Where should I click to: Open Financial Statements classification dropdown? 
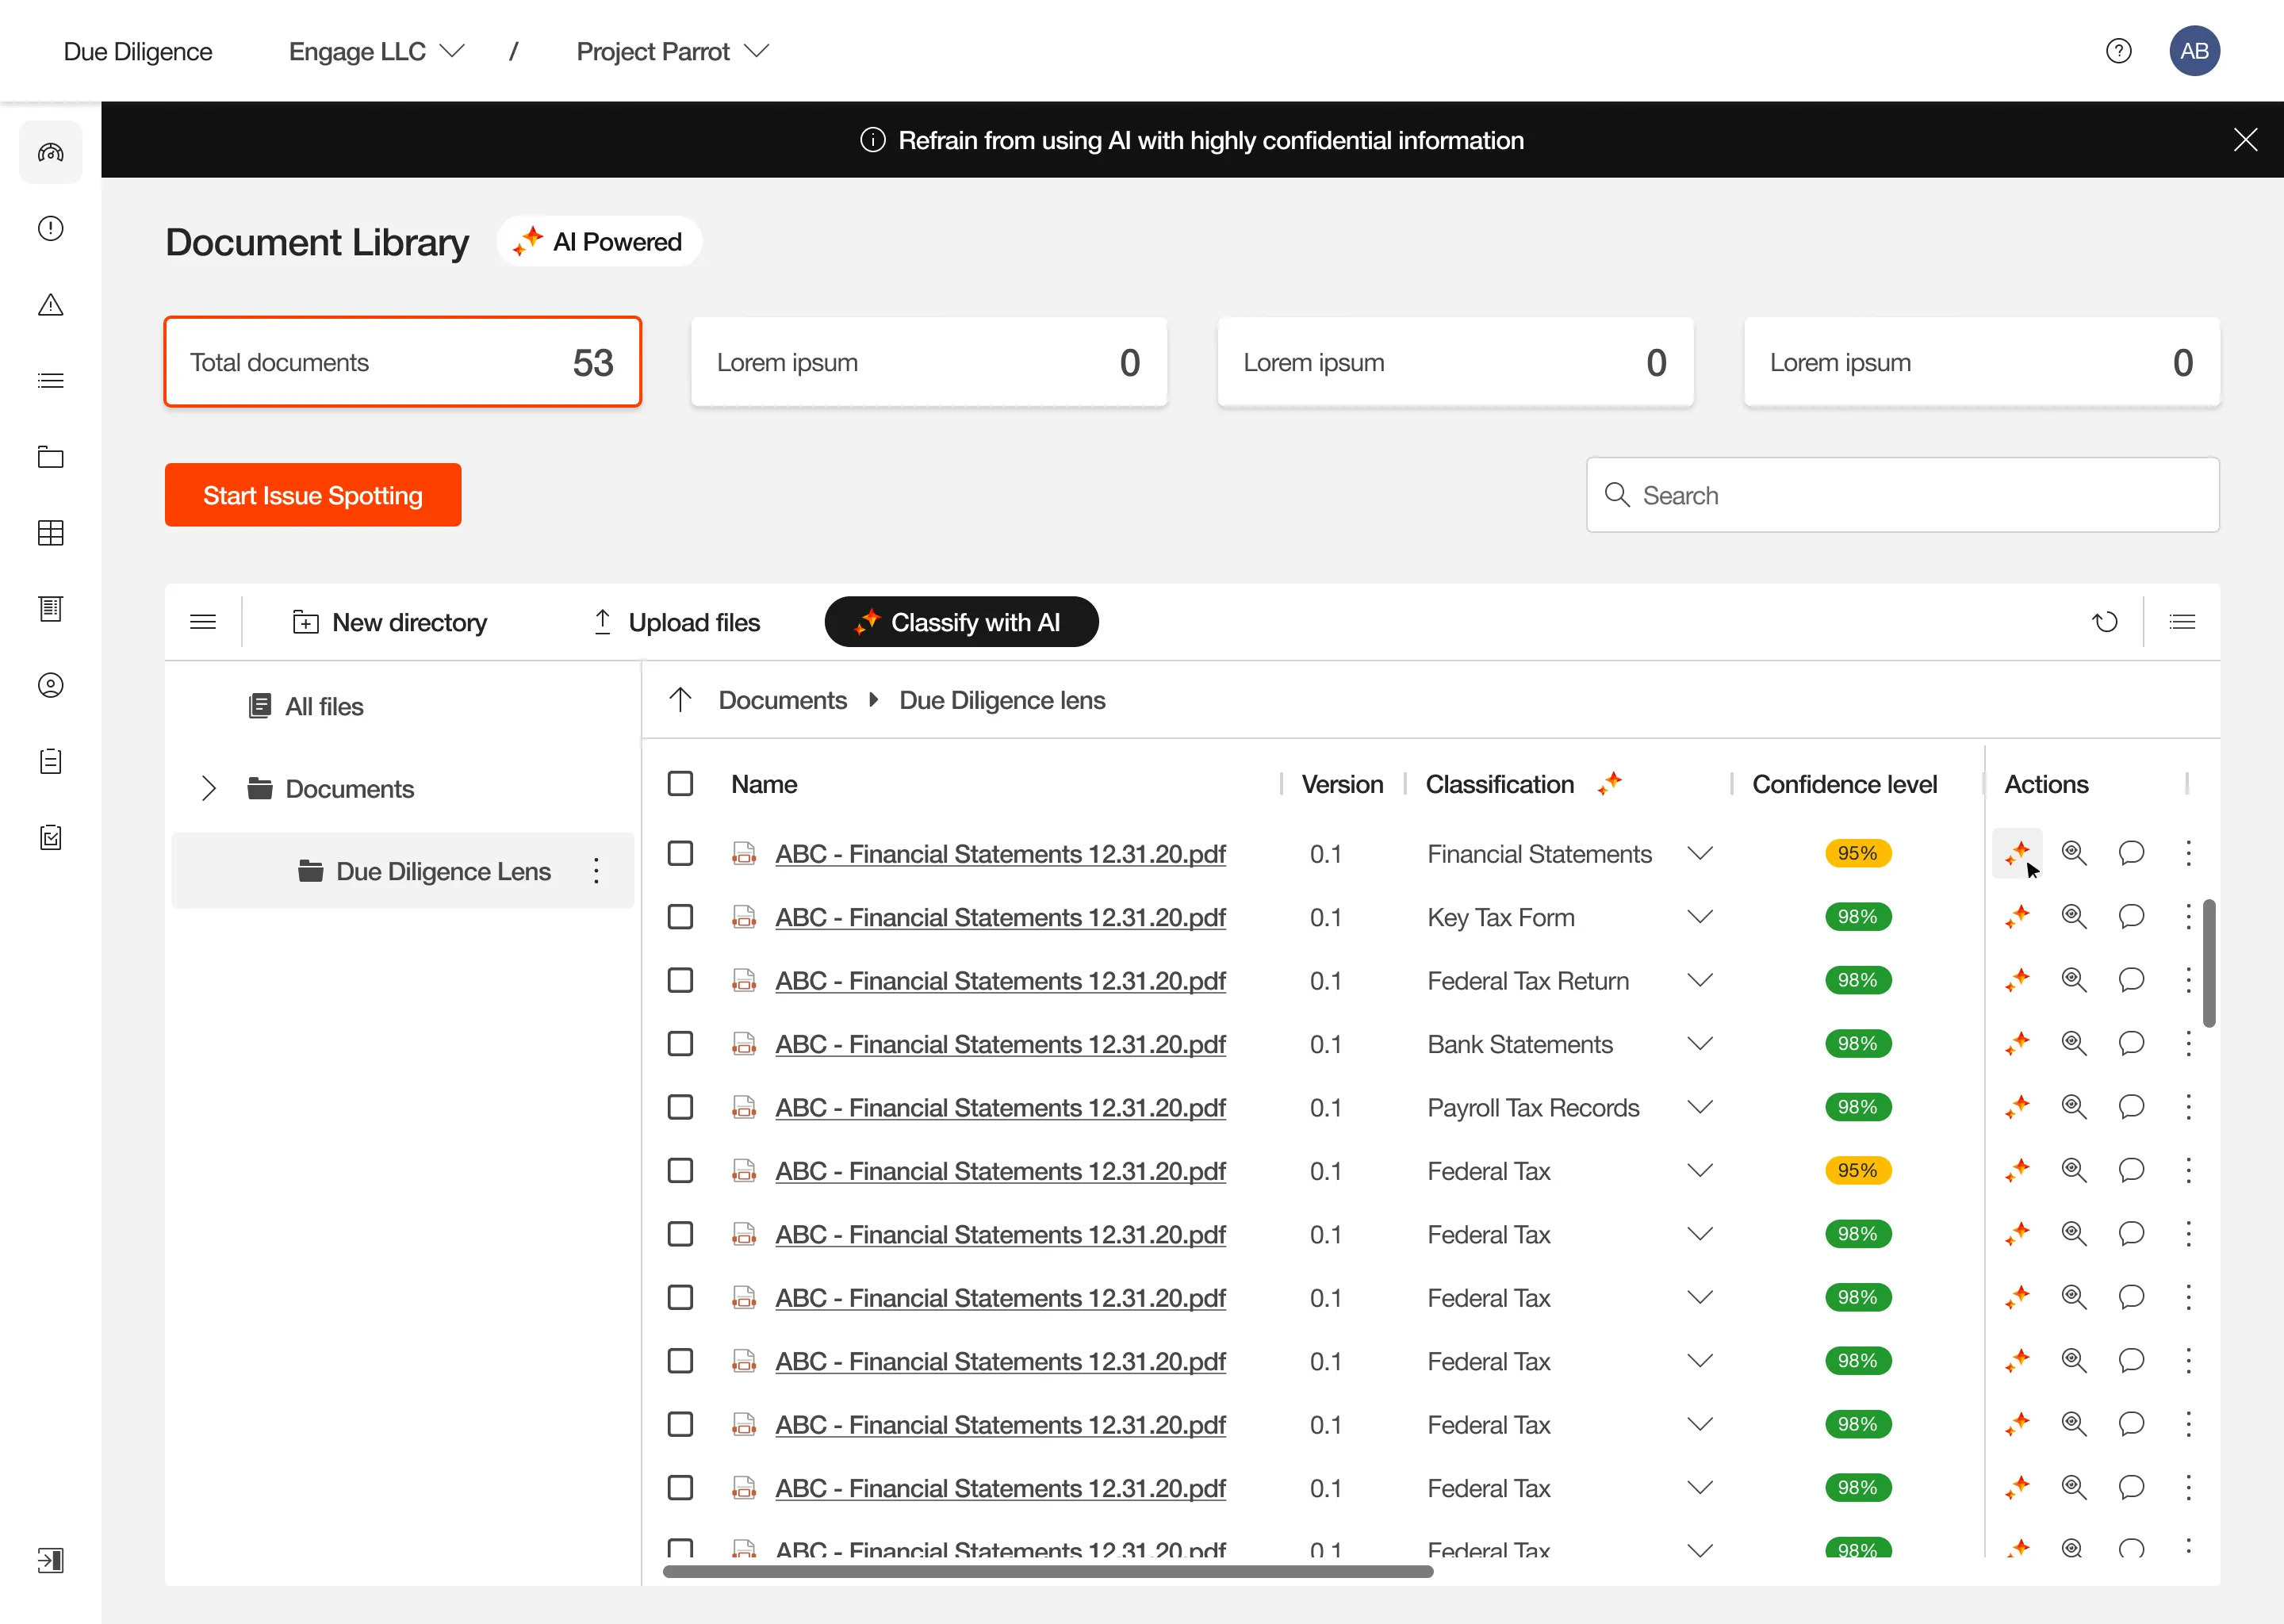[1699, 853]
